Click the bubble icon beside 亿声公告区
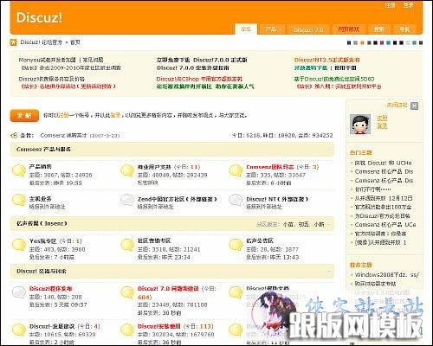433x346 pixels. 236,245
